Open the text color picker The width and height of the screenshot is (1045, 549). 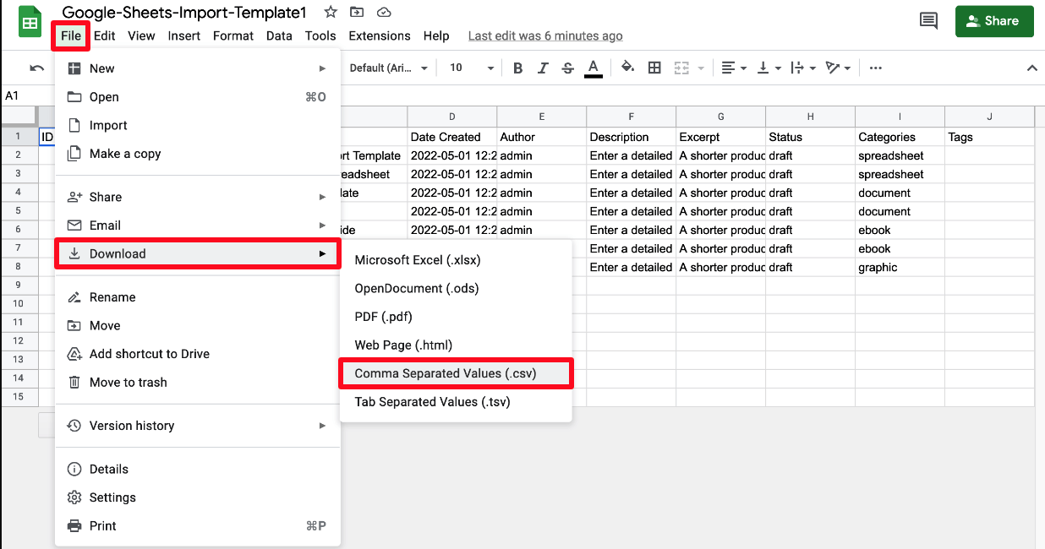pos(594,68)
